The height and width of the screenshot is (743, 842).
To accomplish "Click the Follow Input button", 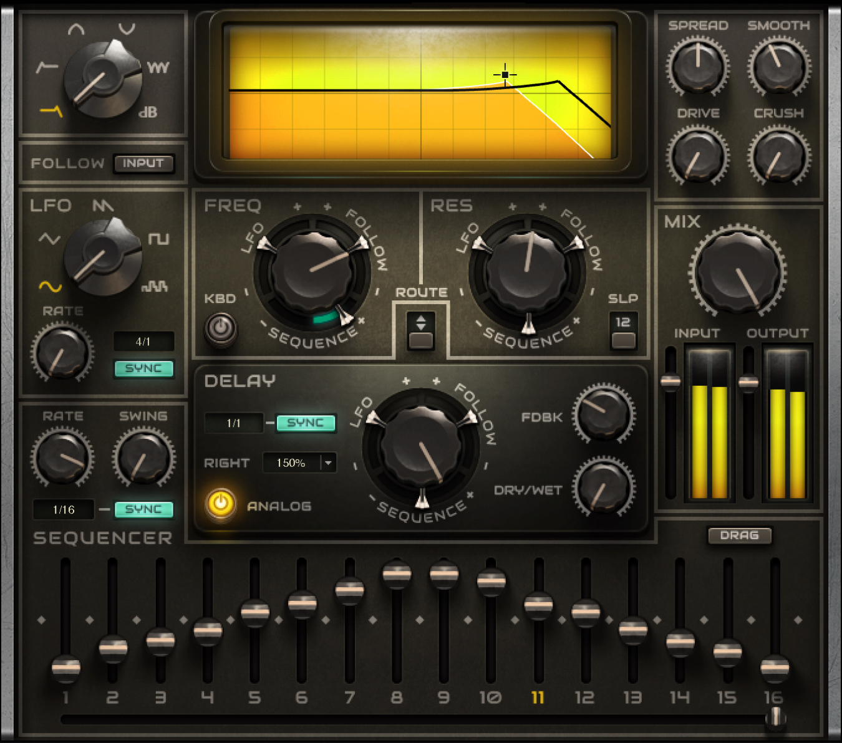I will click(143, 163).
